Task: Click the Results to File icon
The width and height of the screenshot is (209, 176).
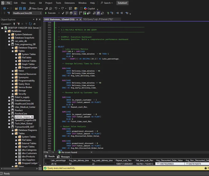Action: point(102,13)
